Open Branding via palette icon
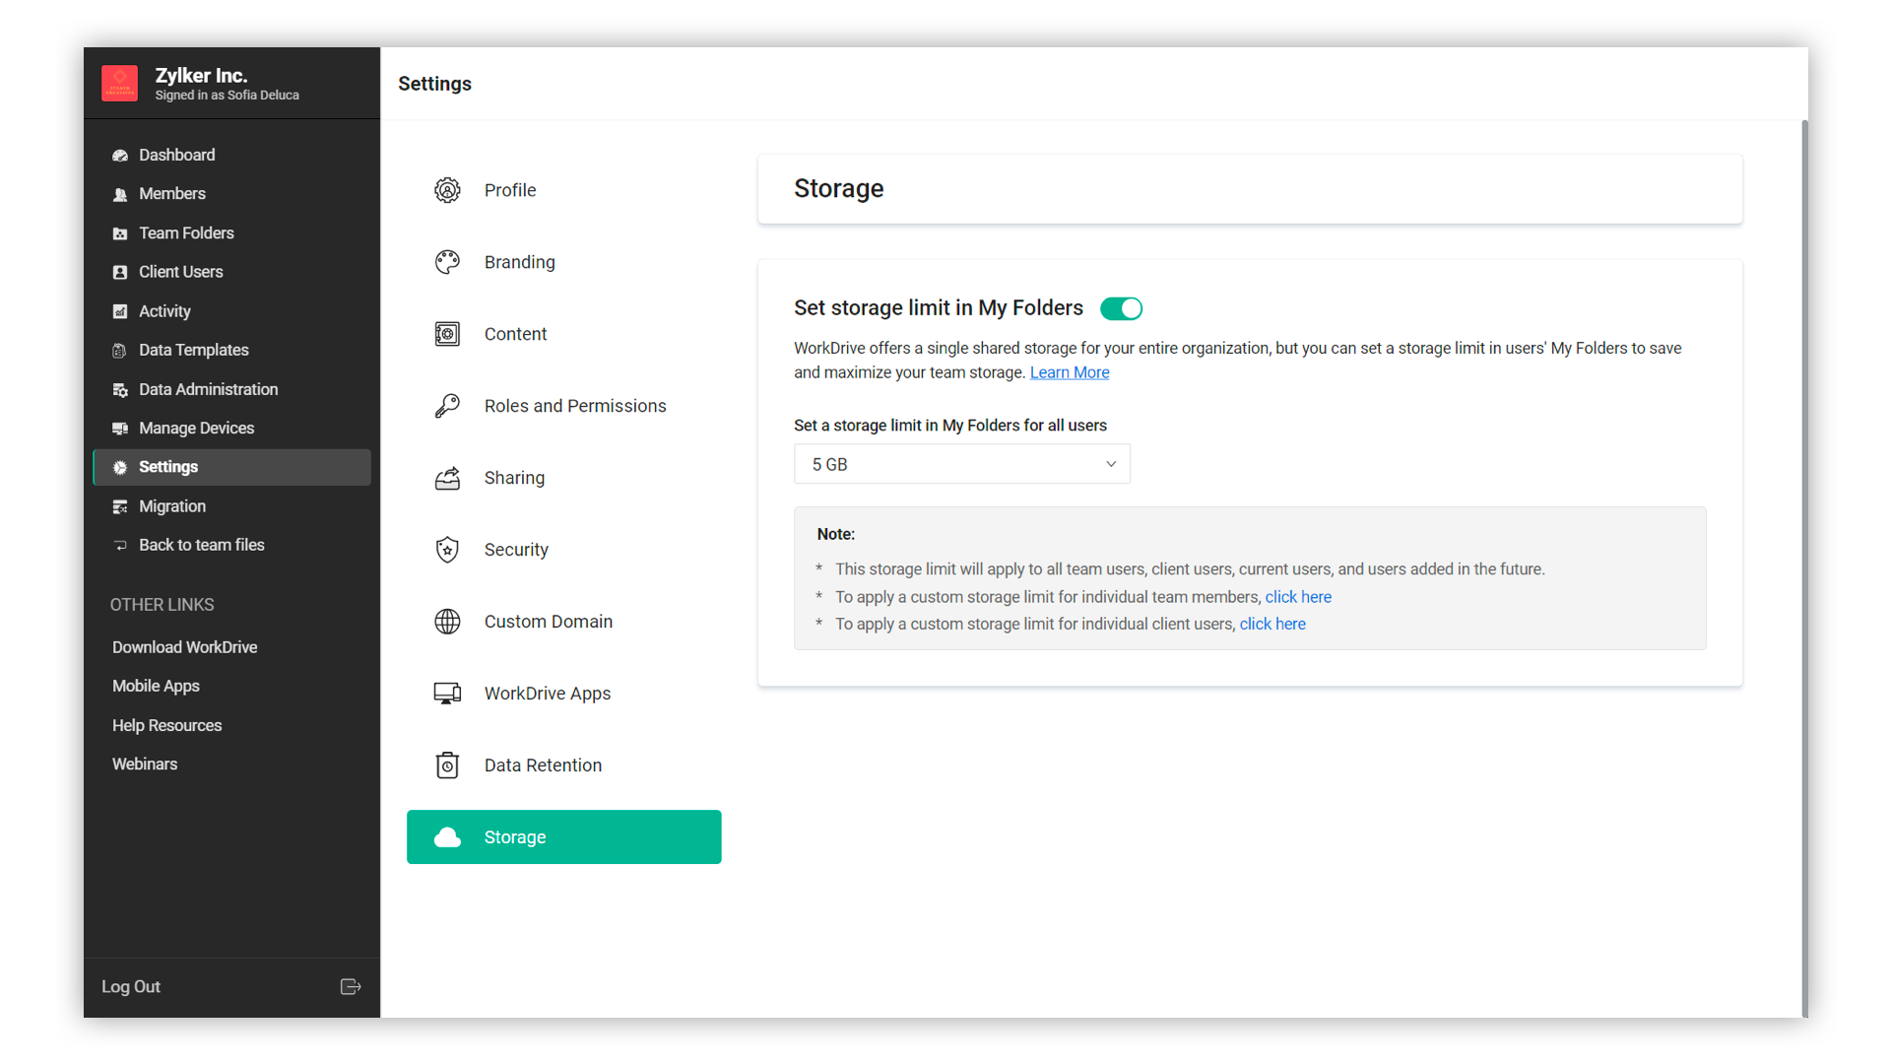The width and height of the screenshot is (1891, 1064). 447,262
